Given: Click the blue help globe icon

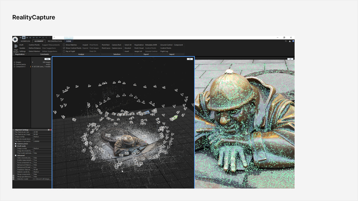Looking at the screenshot, I should (293, 41).
